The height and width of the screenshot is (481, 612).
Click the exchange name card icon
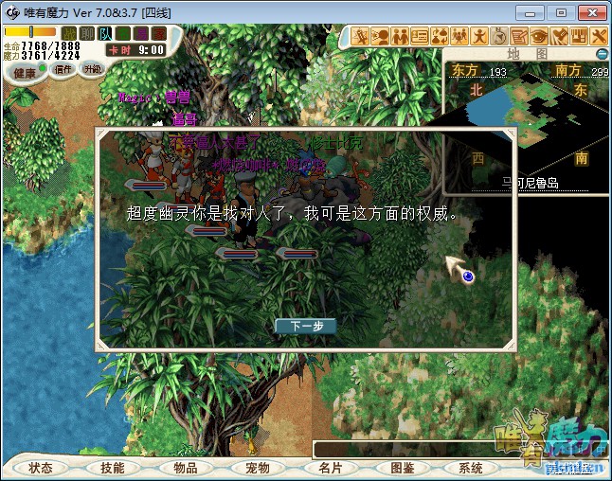pos(420,37)
